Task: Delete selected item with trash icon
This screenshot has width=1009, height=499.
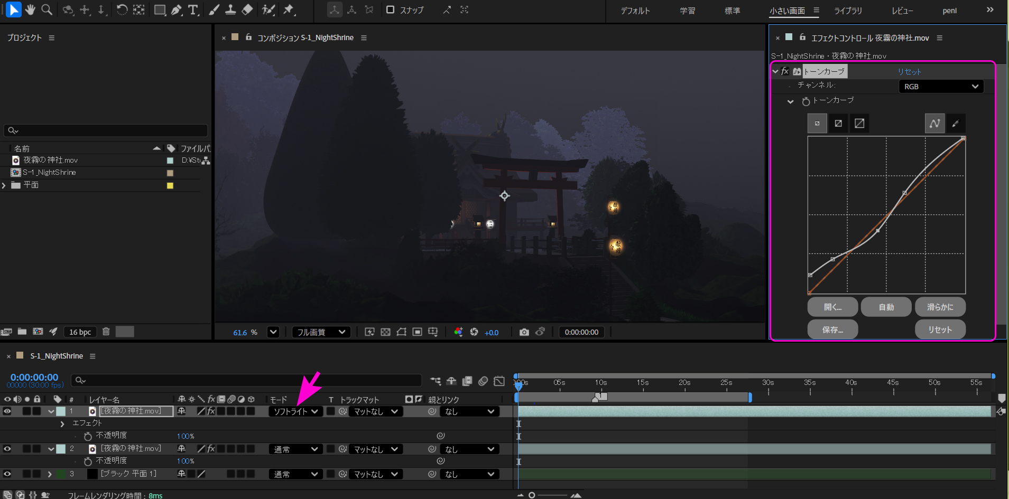Action: tap(106, 332)
